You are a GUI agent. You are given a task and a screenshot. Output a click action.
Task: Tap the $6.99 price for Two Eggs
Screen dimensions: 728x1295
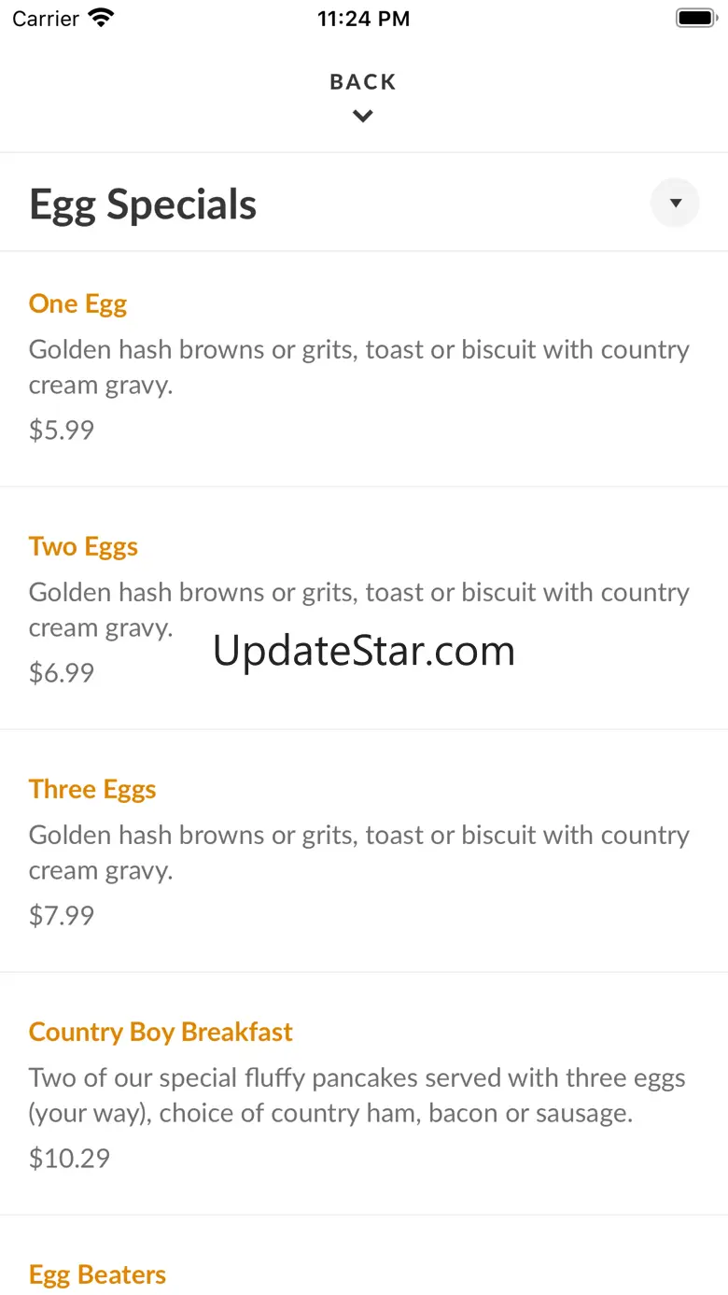[x=62, y=673]
